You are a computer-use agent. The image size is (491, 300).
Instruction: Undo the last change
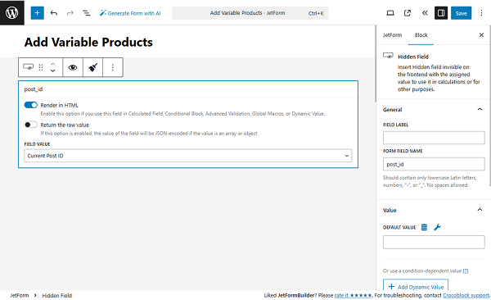[54, 13]
